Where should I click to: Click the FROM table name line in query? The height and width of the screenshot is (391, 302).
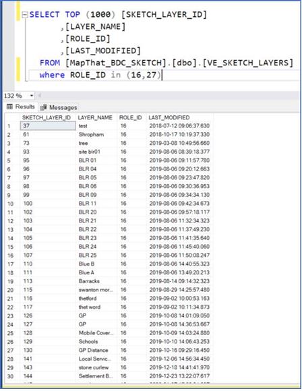[167, 63]
